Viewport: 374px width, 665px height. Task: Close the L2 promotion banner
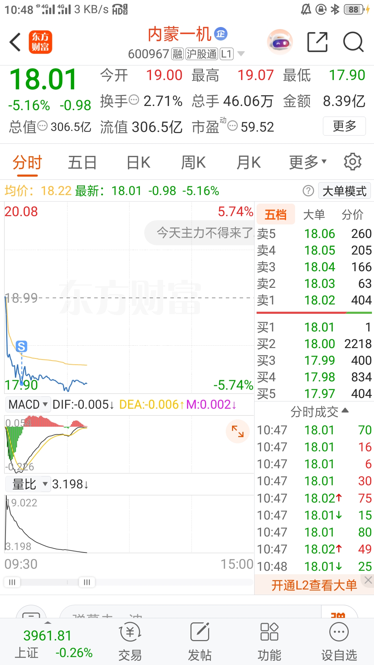[368, 580]
